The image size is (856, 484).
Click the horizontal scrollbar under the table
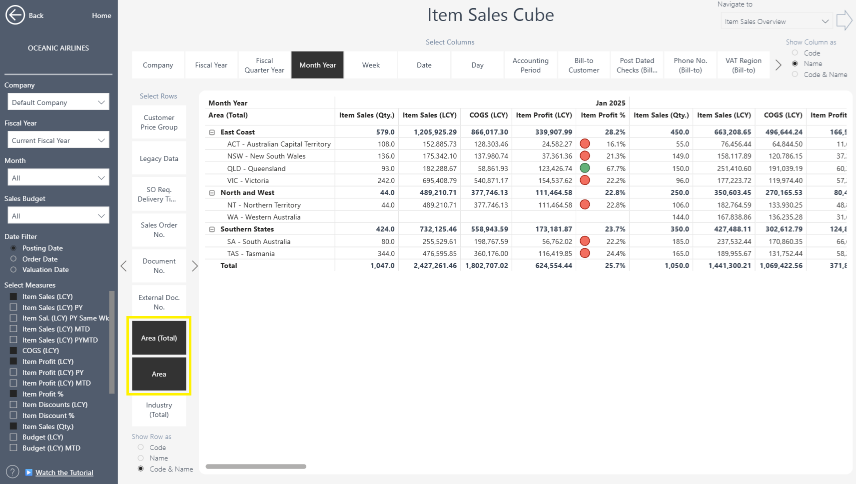[x=256, y=466]
